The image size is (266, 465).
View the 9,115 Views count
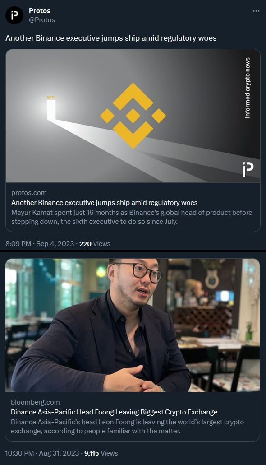101,453
